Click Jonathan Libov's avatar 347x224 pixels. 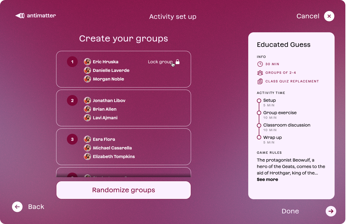(x=87, y=100)
